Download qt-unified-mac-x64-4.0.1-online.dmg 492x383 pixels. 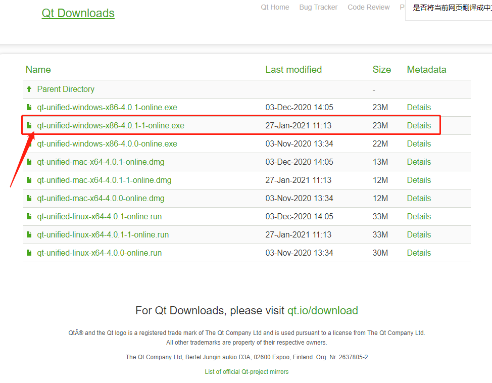pos(101,162)
